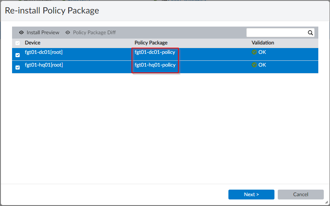Uncheck the fgt01-dc01[root] device checkbox
This screenshot has height=206, width=330.
coord(18,55)
